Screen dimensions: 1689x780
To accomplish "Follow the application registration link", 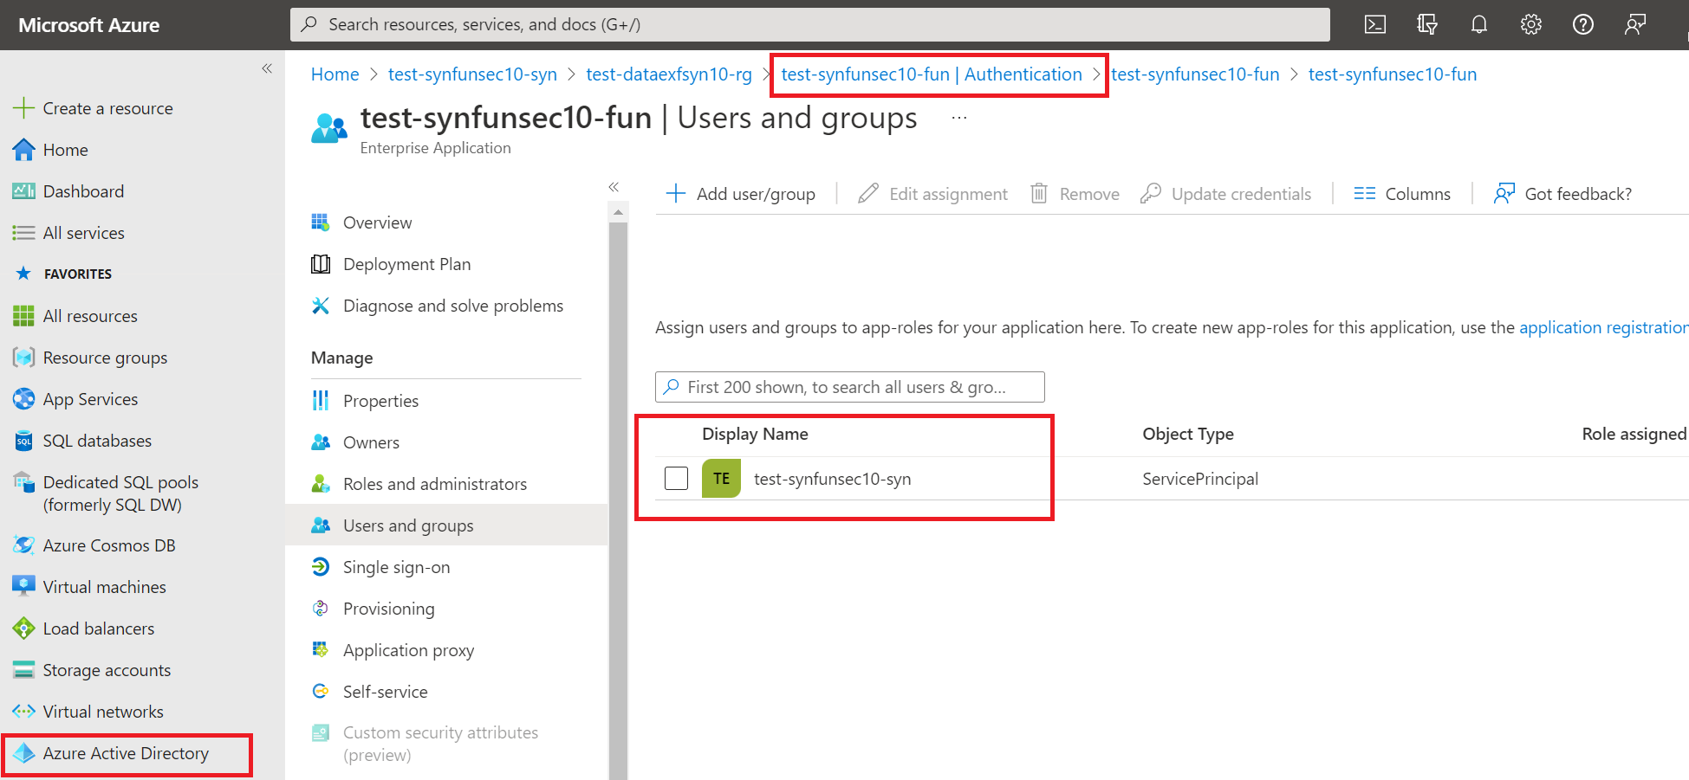I will 1603,327.
